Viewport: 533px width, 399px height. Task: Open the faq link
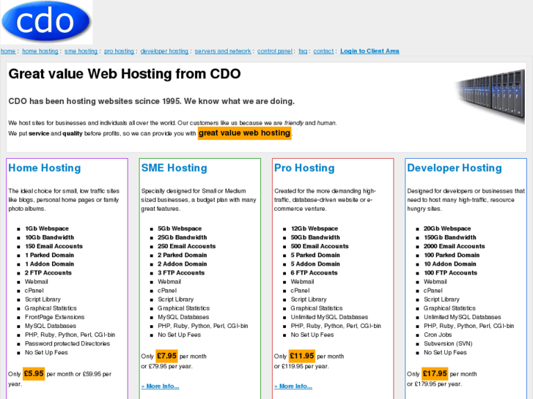click(x=303, y=51)
